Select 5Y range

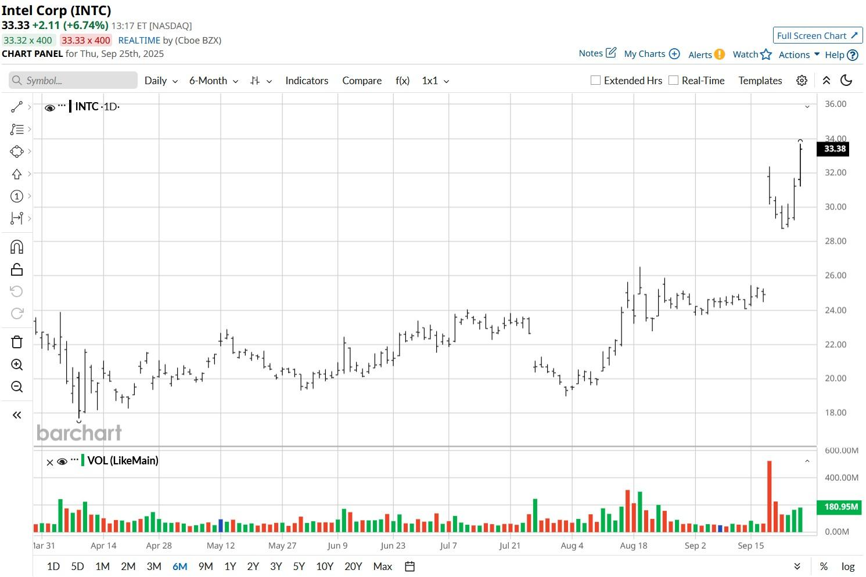coord(299,567)
